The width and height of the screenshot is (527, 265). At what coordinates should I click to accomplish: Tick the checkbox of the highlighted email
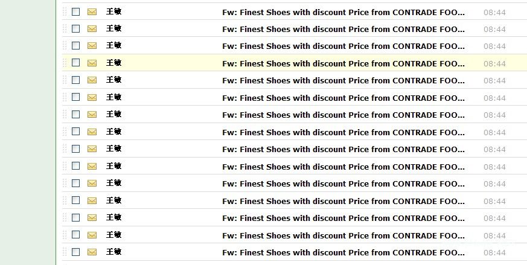[x=76, y=63]
